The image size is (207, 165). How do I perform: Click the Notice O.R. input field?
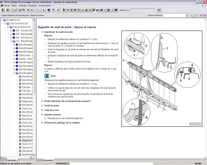(x=143, y=10)
